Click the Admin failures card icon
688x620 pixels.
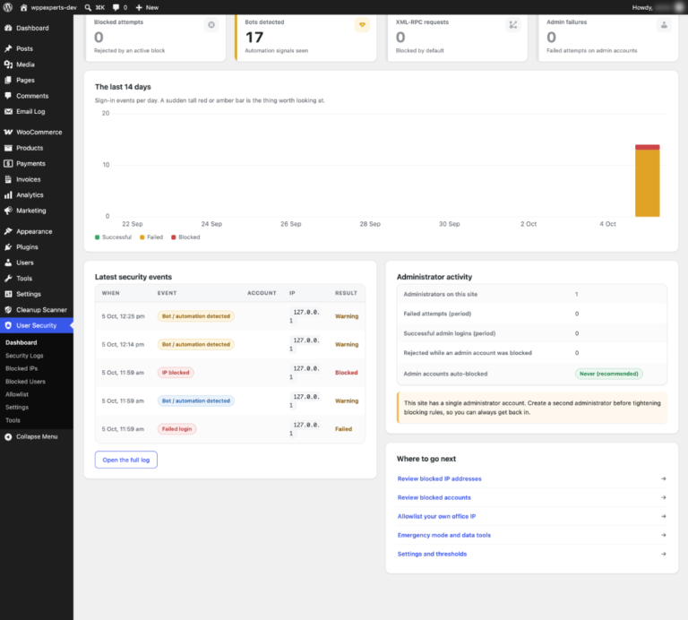[x=664, y=25]
